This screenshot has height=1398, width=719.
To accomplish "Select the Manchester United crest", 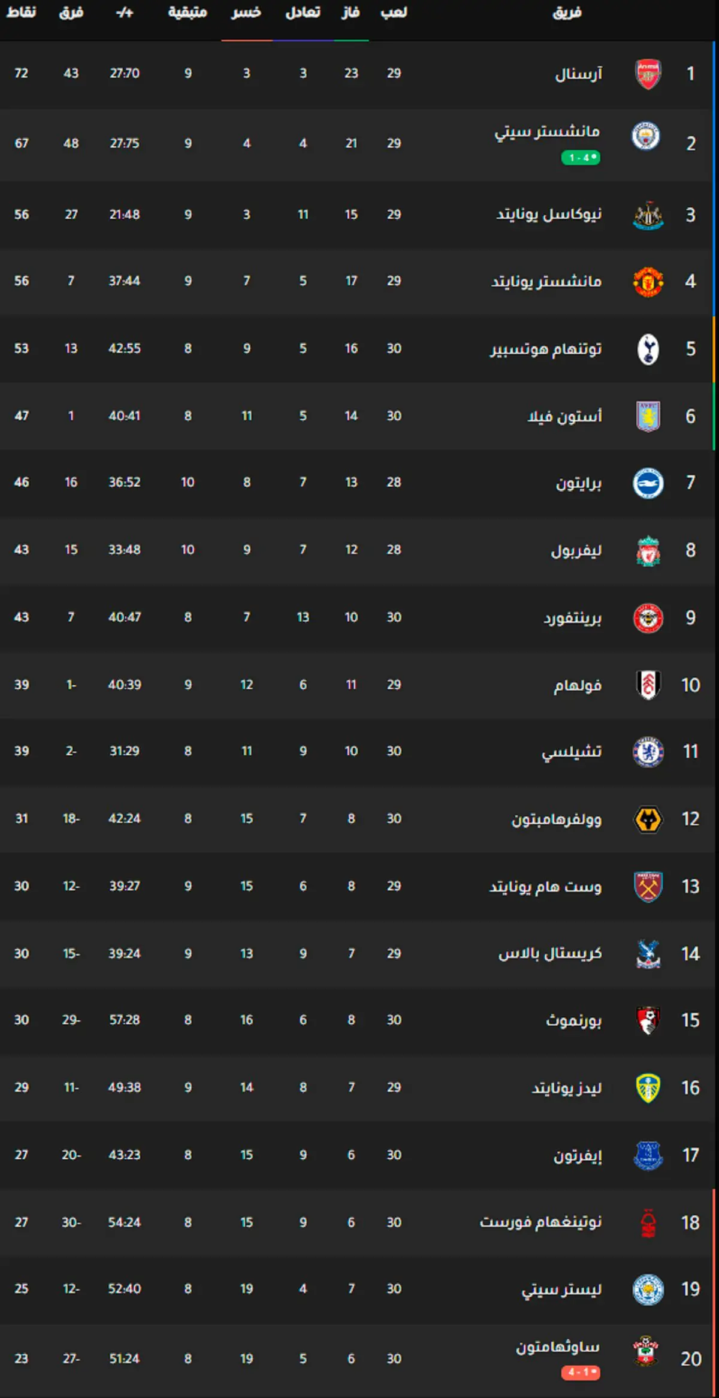I will (648, 281).
